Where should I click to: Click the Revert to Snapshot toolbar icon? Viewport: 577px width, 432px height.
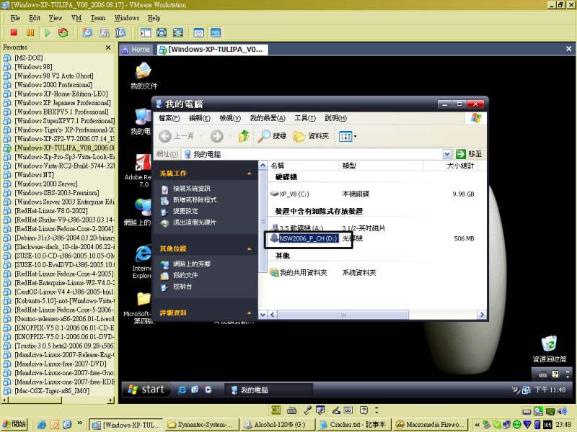tap(104, 32)
